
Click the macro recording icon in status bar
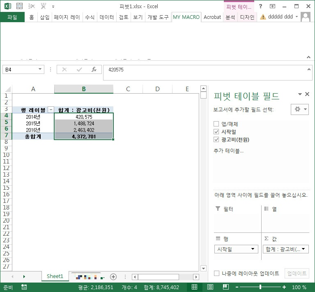(x=24, y=287)
